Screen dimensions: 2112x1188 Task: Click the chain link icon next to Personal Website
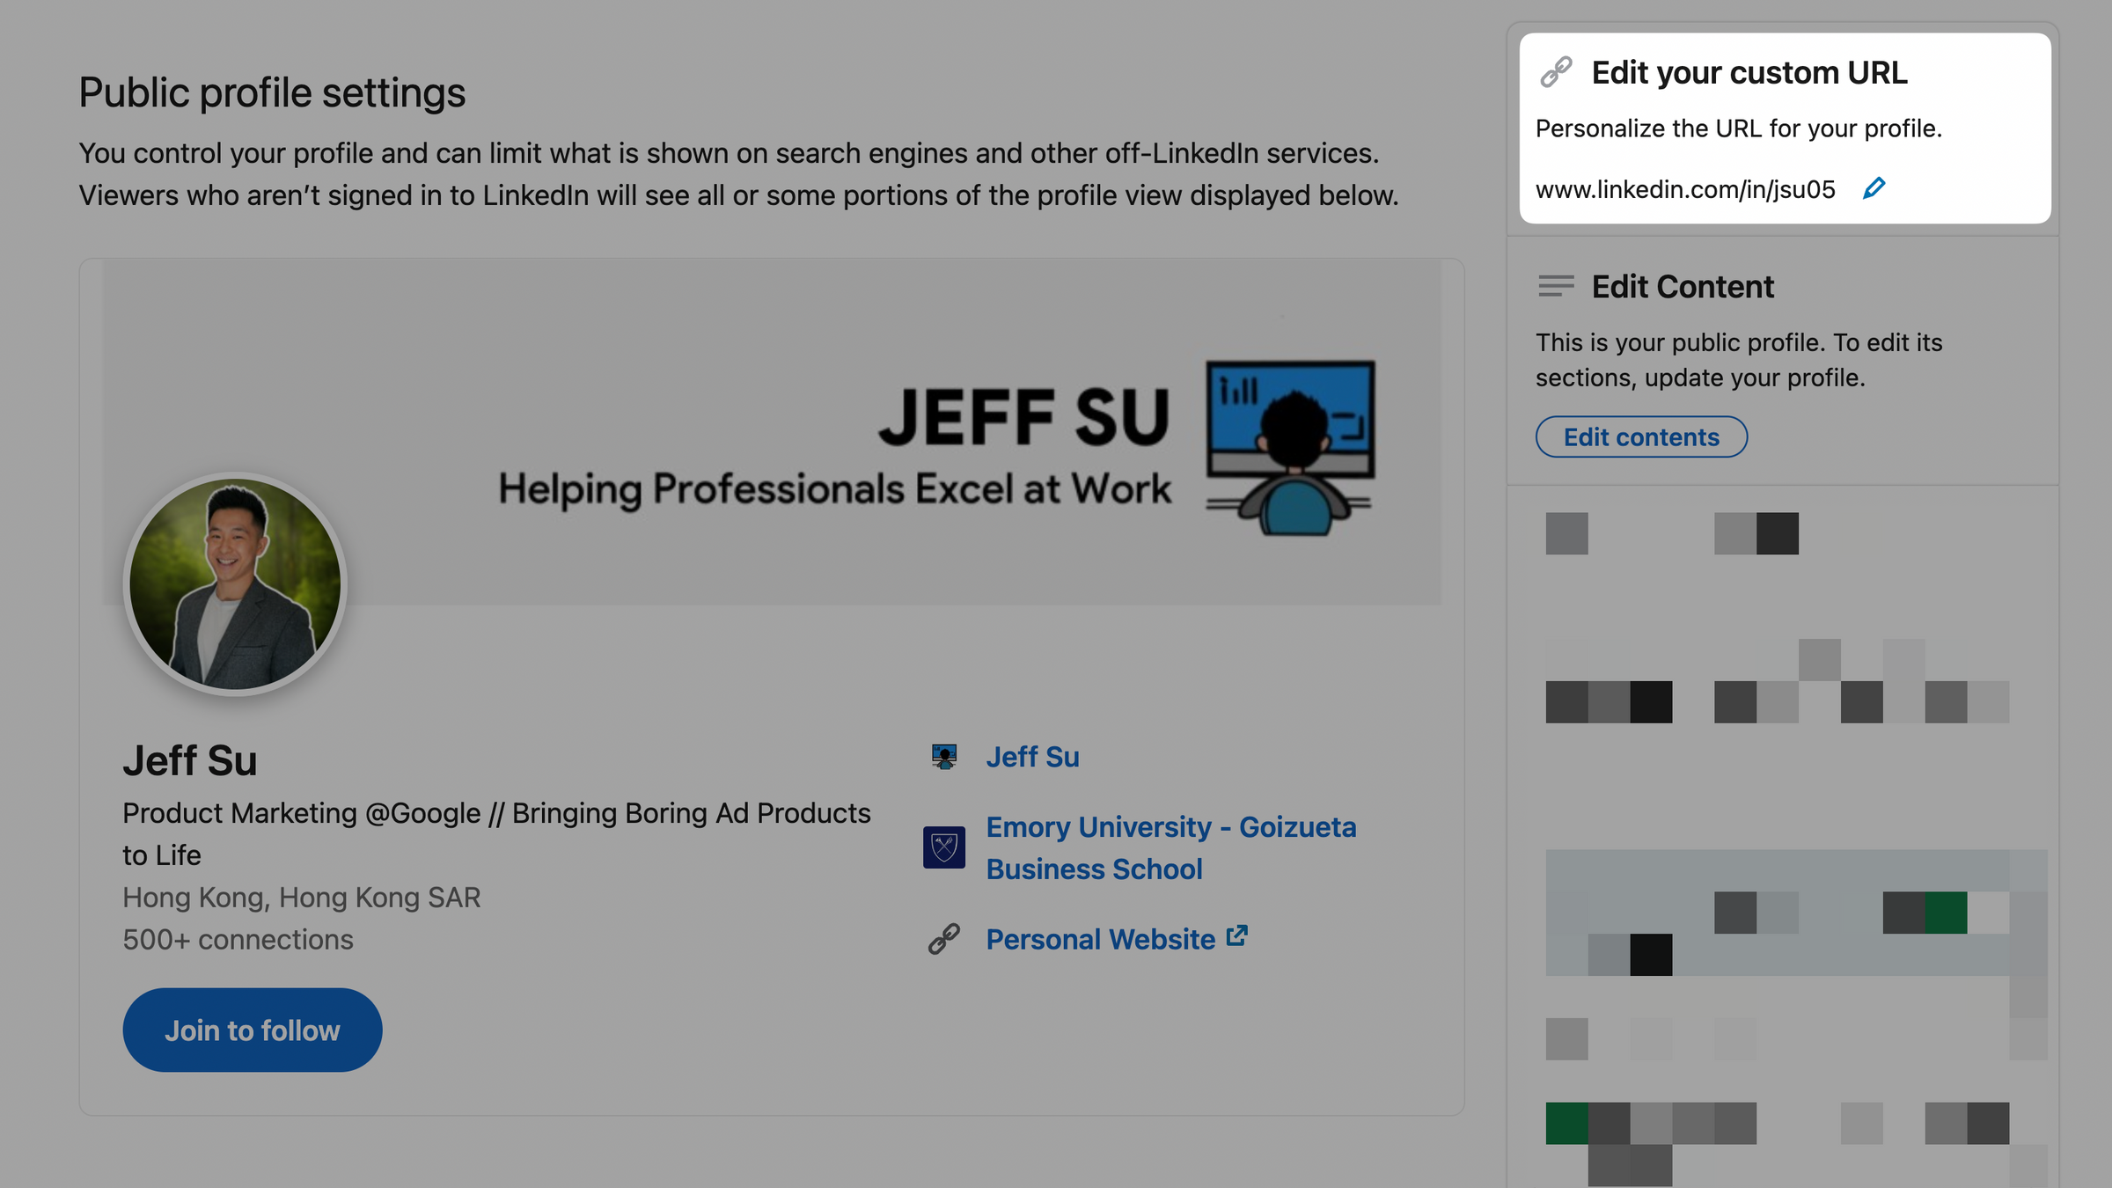click(x=942, y=938)
